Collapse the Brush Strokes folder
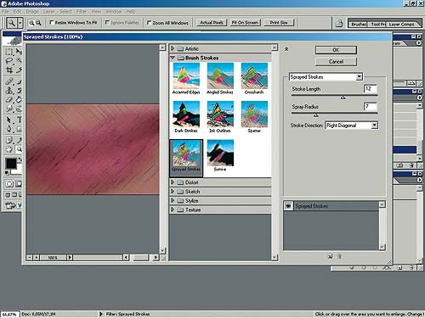The width and height of the screenshot is (425, 318). coord(173,58)
